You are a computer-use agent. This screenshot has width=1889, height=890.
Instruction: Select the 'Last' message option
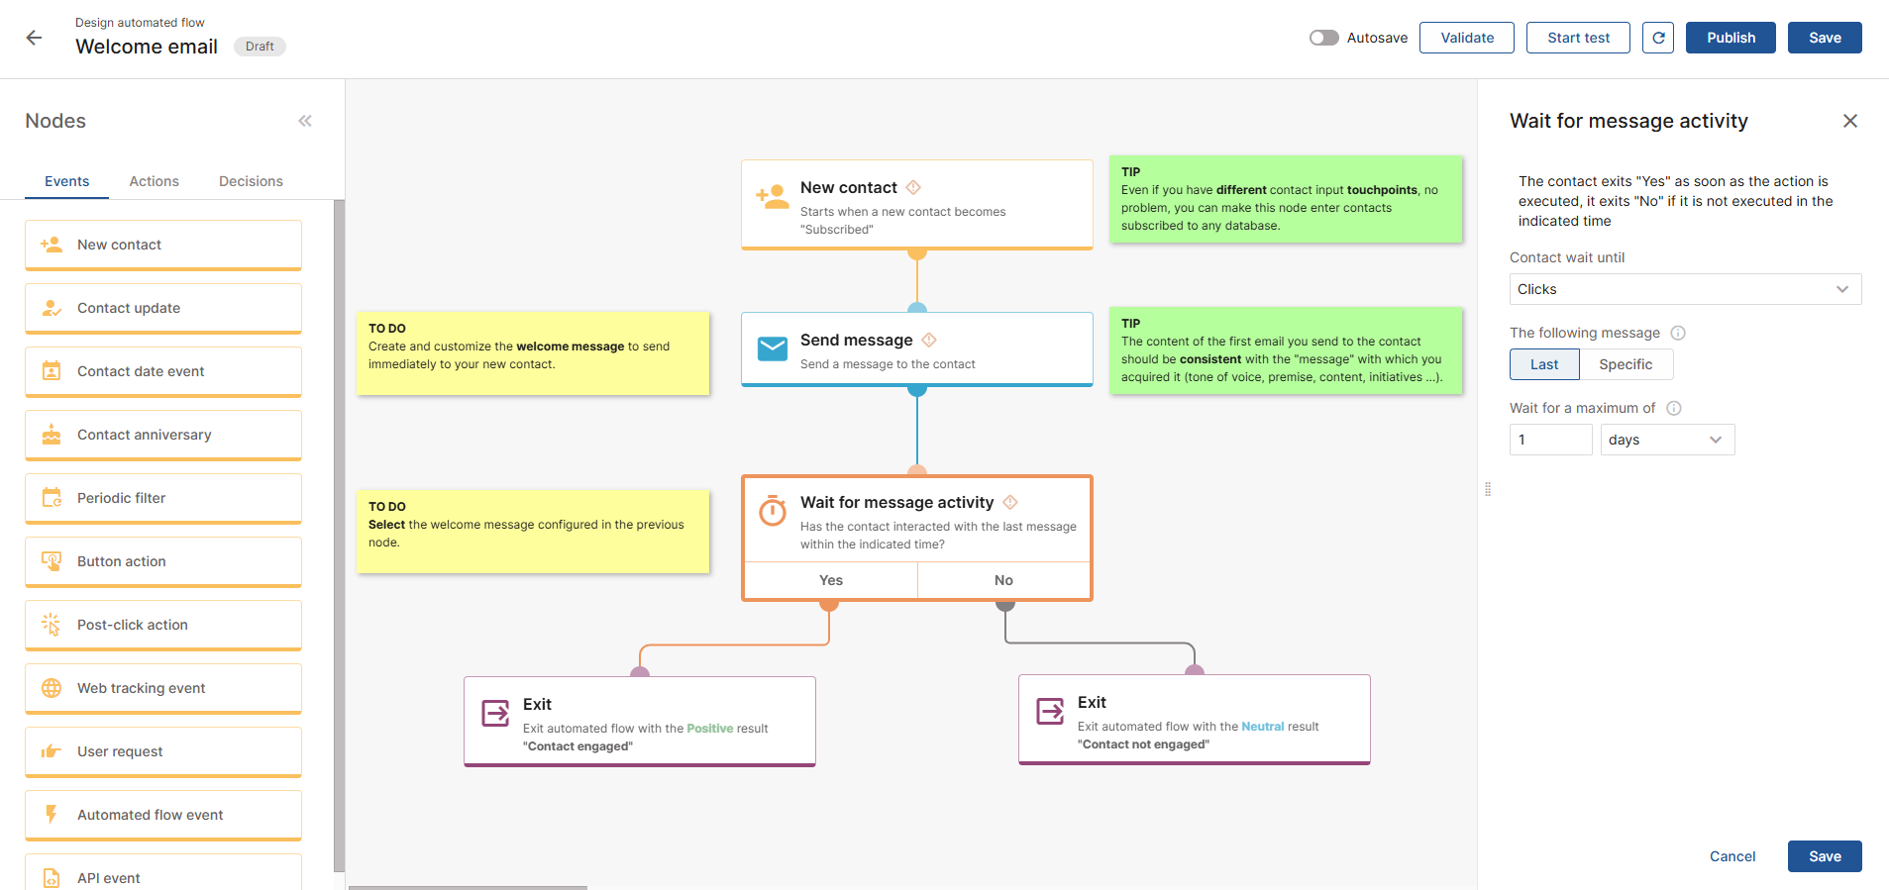click(x=1543, y=364)
